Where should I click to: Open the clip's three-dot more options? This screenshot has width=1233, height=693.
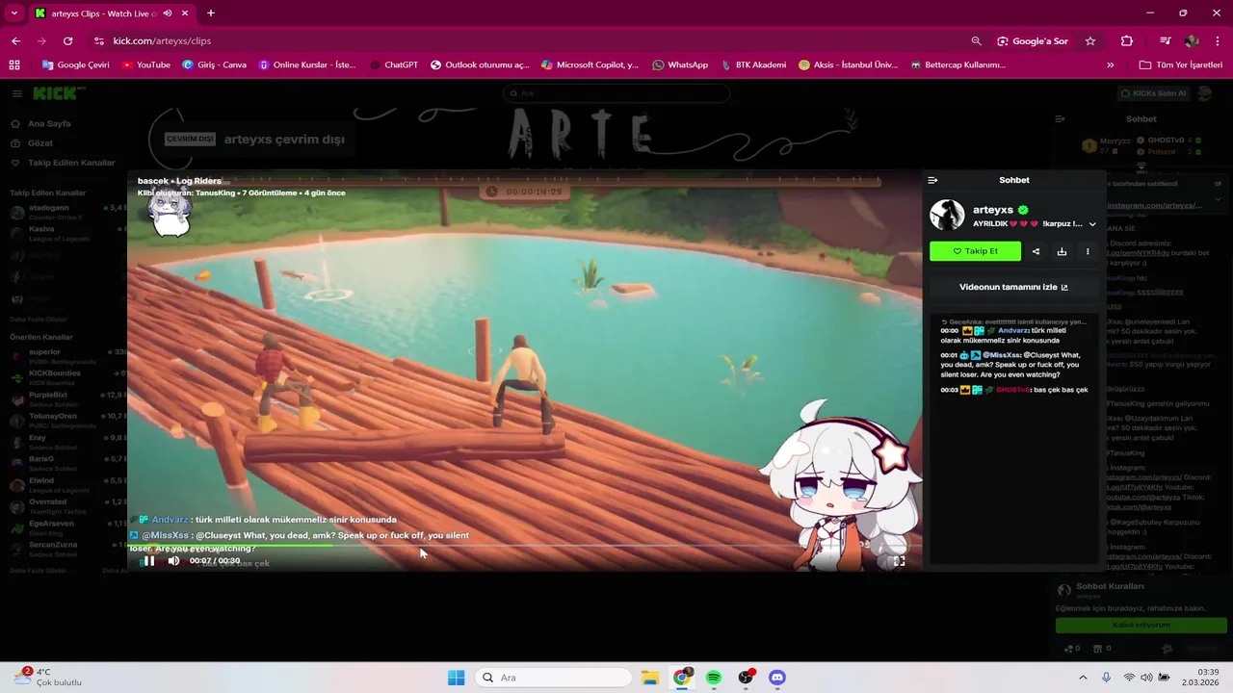coord(1088,251)
